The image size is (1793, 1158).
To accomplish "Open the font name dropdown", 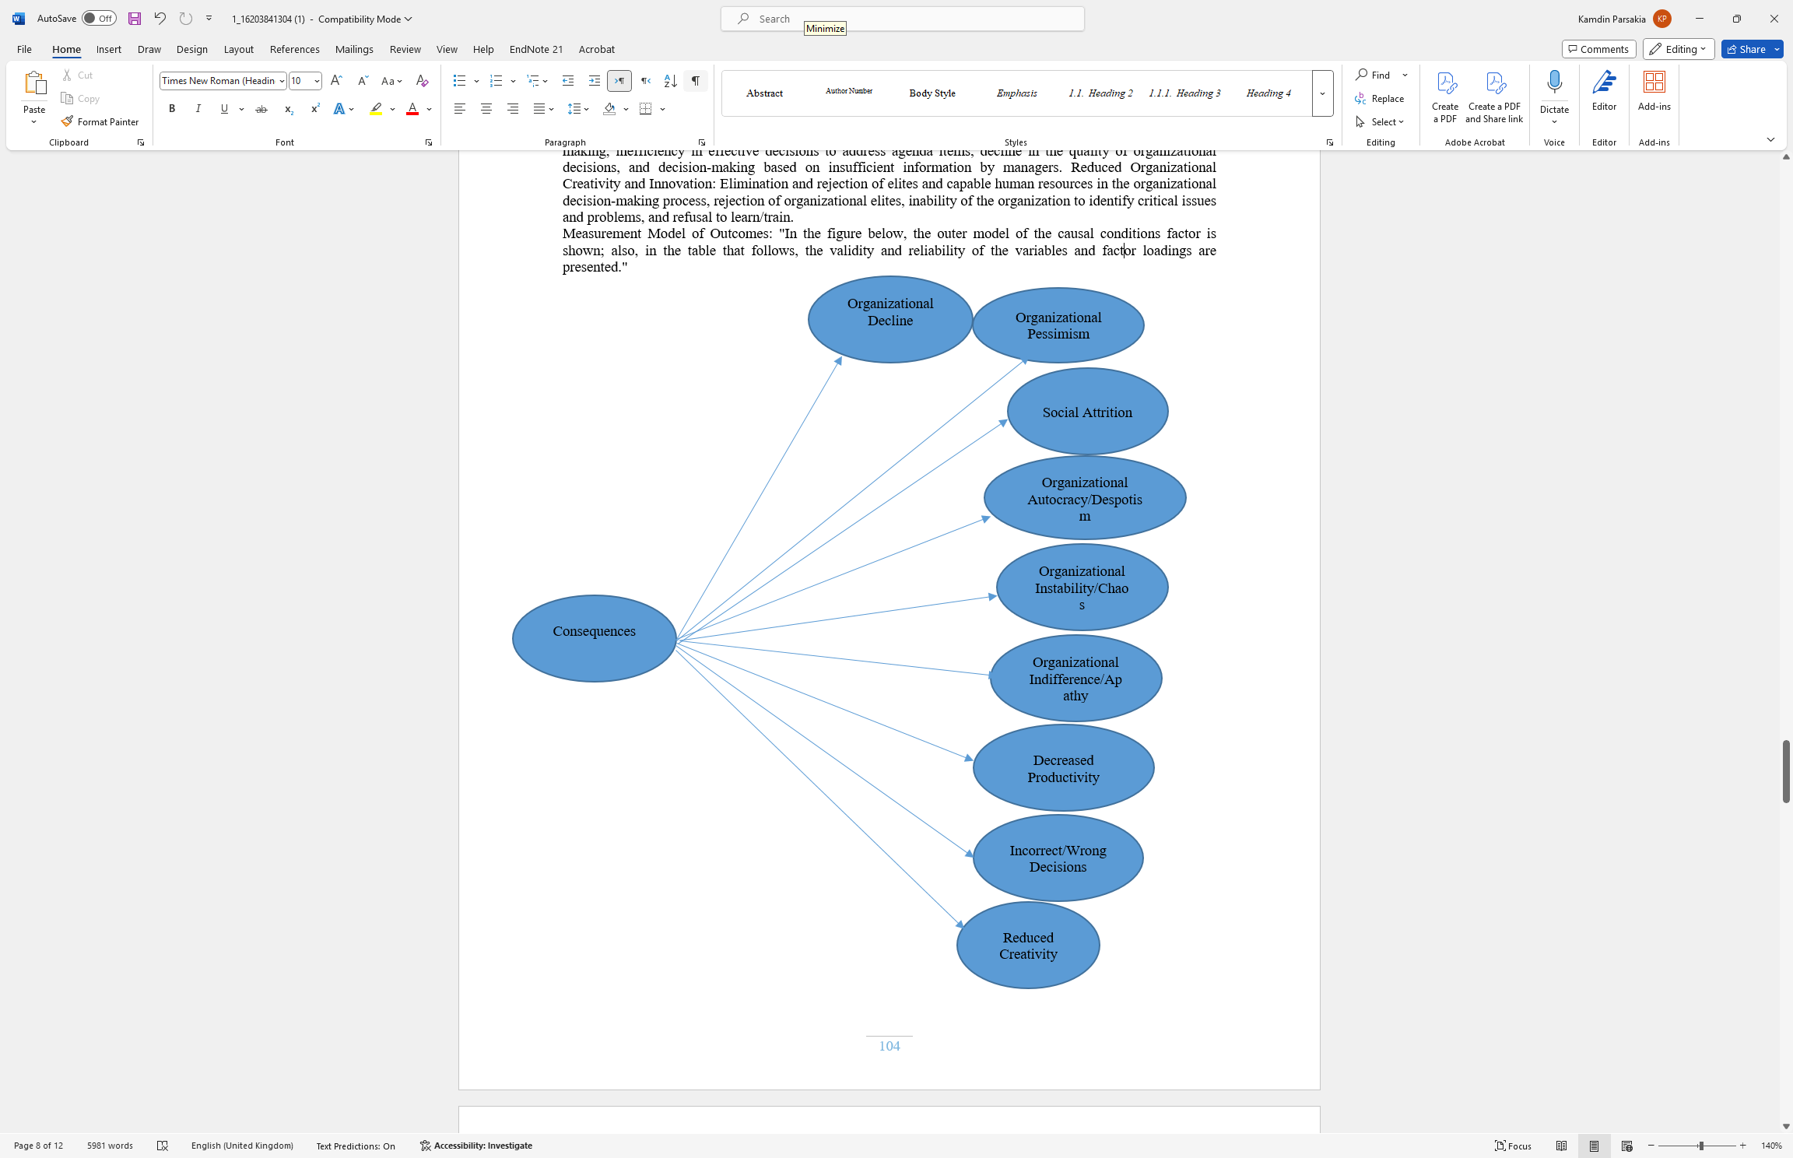I will 282,81.
